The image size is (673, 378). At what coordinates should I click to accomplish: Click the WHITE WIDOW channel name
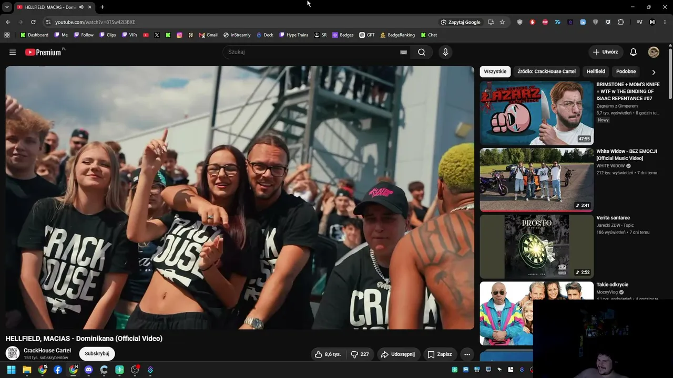[610, 166]
